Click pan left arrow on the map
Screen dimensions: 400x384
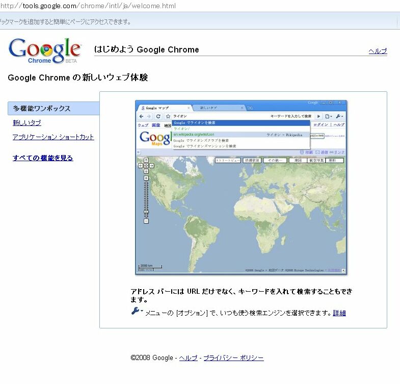[x=141, y=166]
